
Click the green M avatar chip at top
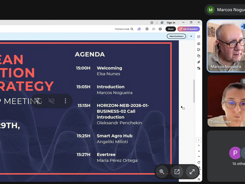[x=211, y=10]
